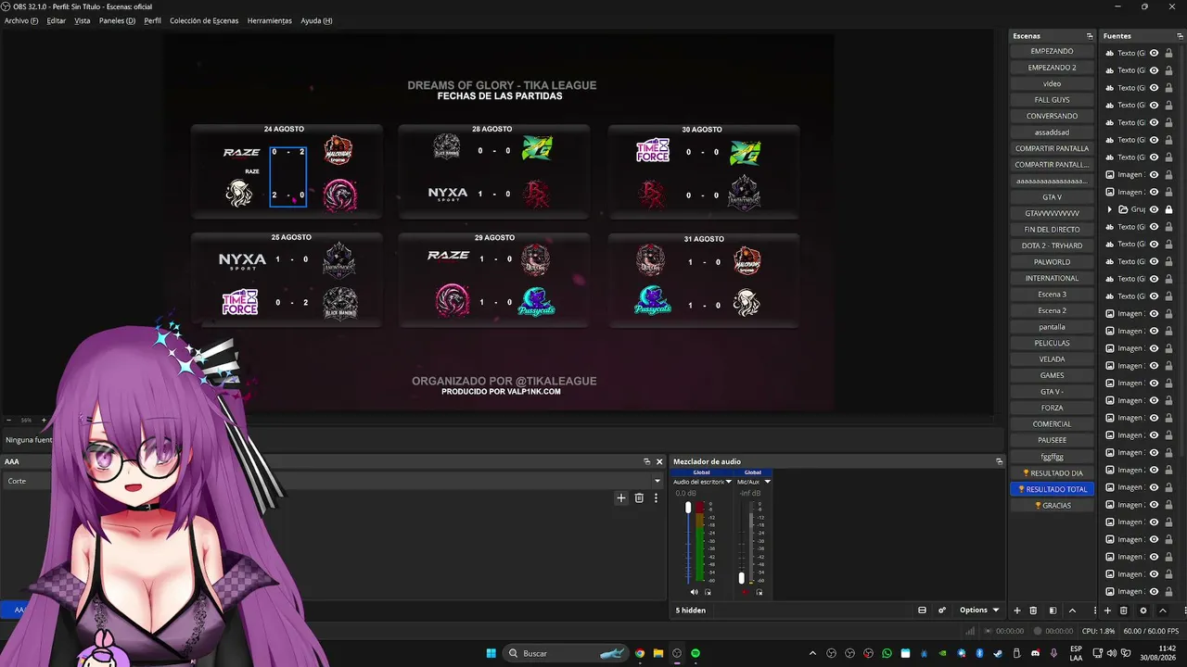The image size is (1187, 667).
Task: Expand the Grupo folder in Fuentes
Action: tap(1110, 209)
